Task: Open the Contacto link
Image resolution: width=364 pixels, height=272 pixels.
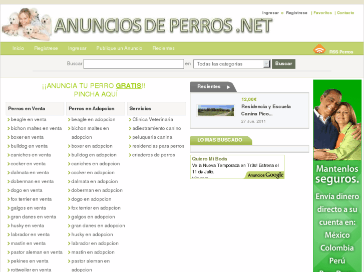Action: click(345, 13)
